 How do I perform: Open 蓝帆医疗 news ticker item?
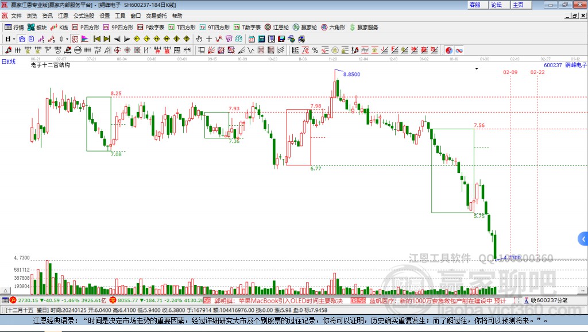pos(438,300)
